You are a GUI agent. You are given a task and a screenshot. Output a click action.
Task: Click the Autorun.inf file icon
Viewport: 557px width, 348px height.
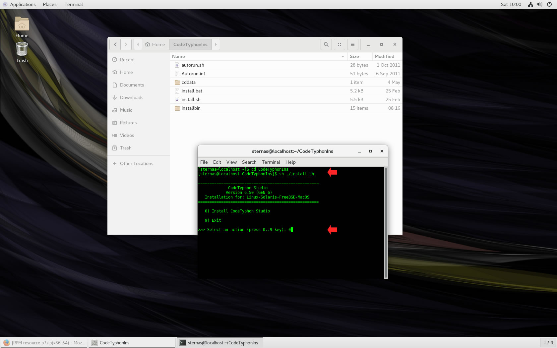tap(177, 74)
